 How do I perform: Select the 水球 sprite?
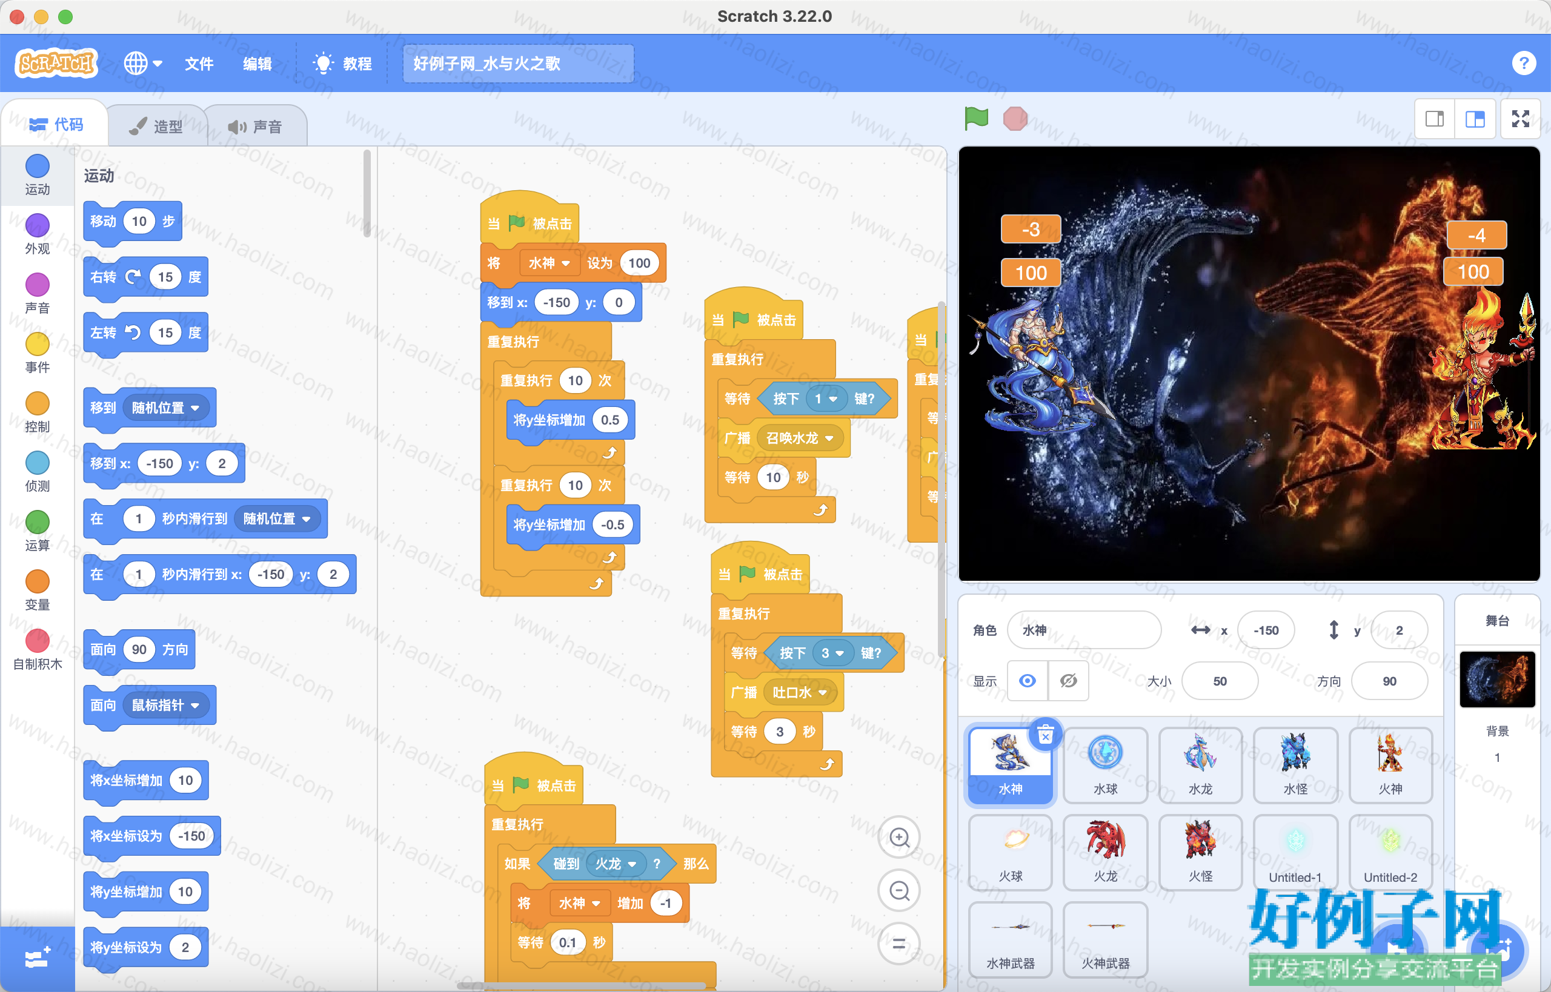(1106, 765)
